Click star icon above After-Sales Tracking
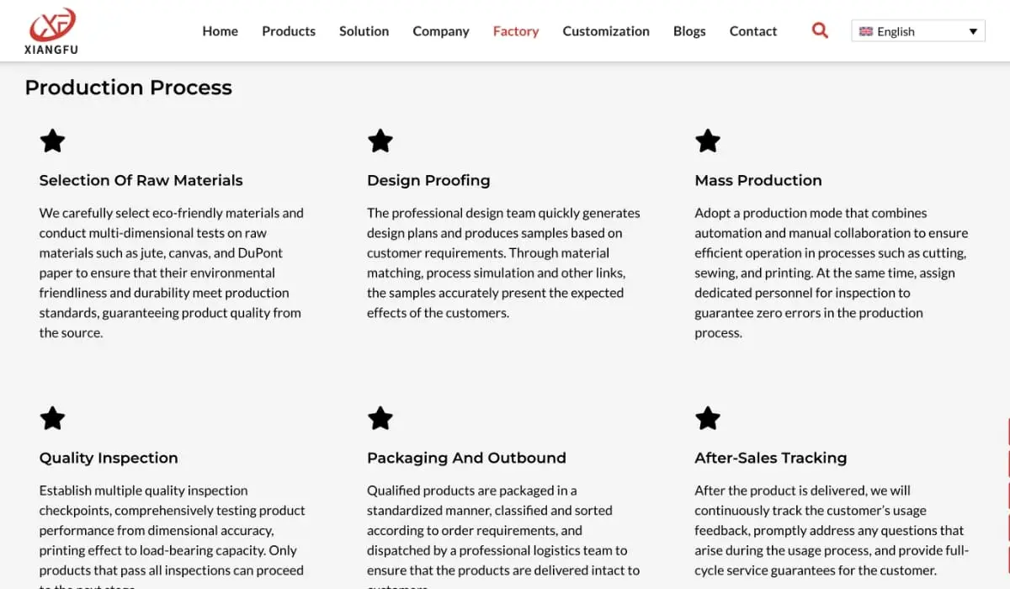The image size is (1010, 589). click(708, 418)
